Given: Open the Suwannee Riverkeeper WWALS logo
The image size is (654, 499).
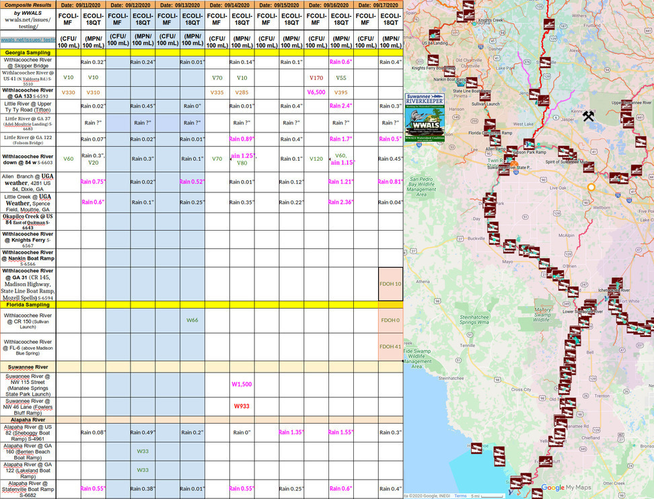Looking at the screenshot, I should pyautogui.click(x=425, y=118).
